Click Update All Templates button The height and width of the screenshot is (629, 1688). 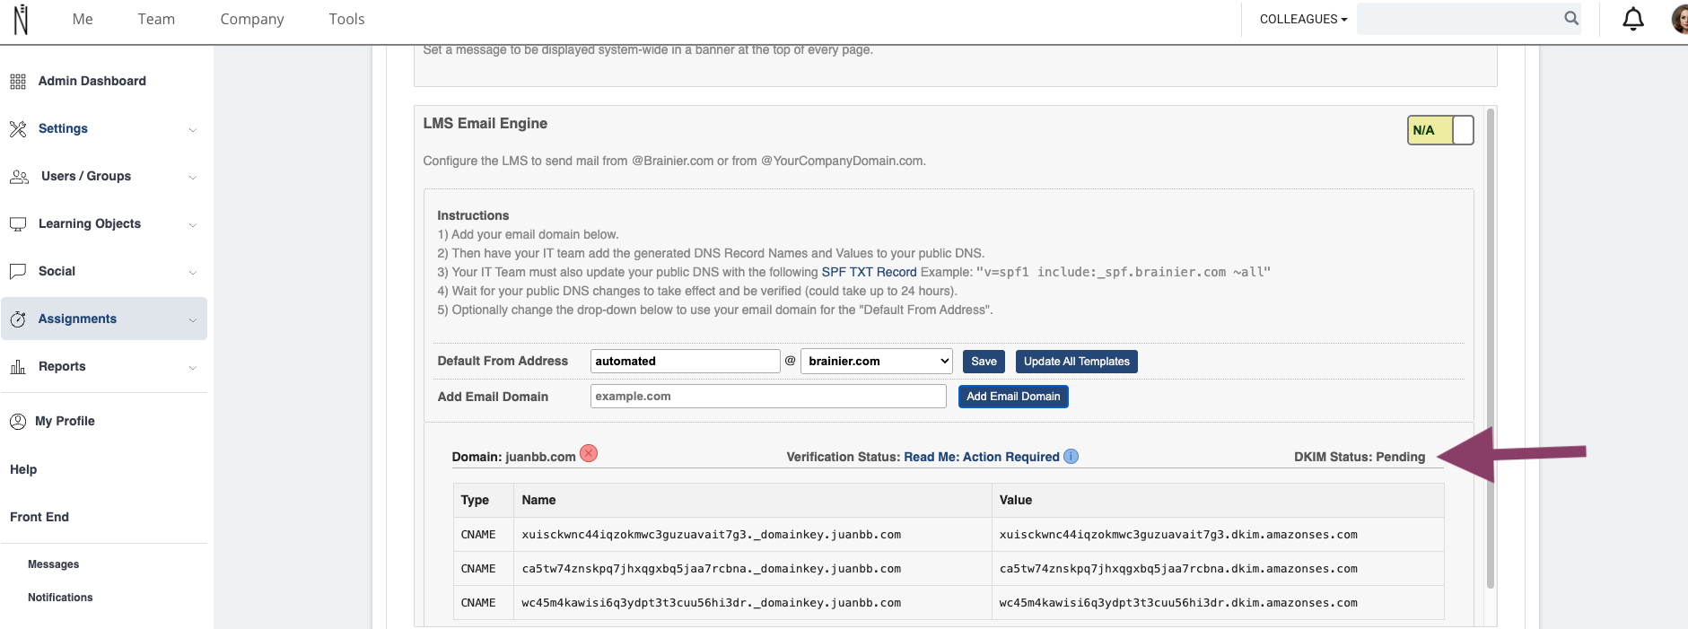point(1077,362)
